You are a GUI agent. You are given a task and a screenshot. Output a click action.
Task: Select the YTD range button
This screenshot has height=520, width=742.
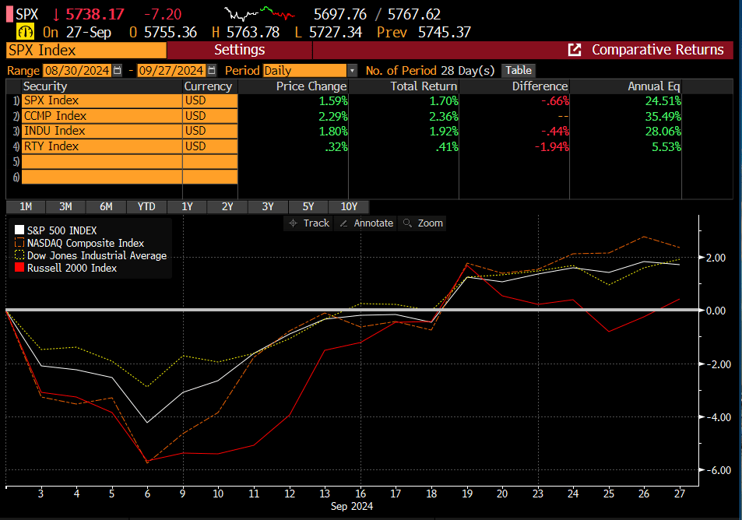point(146,206)
